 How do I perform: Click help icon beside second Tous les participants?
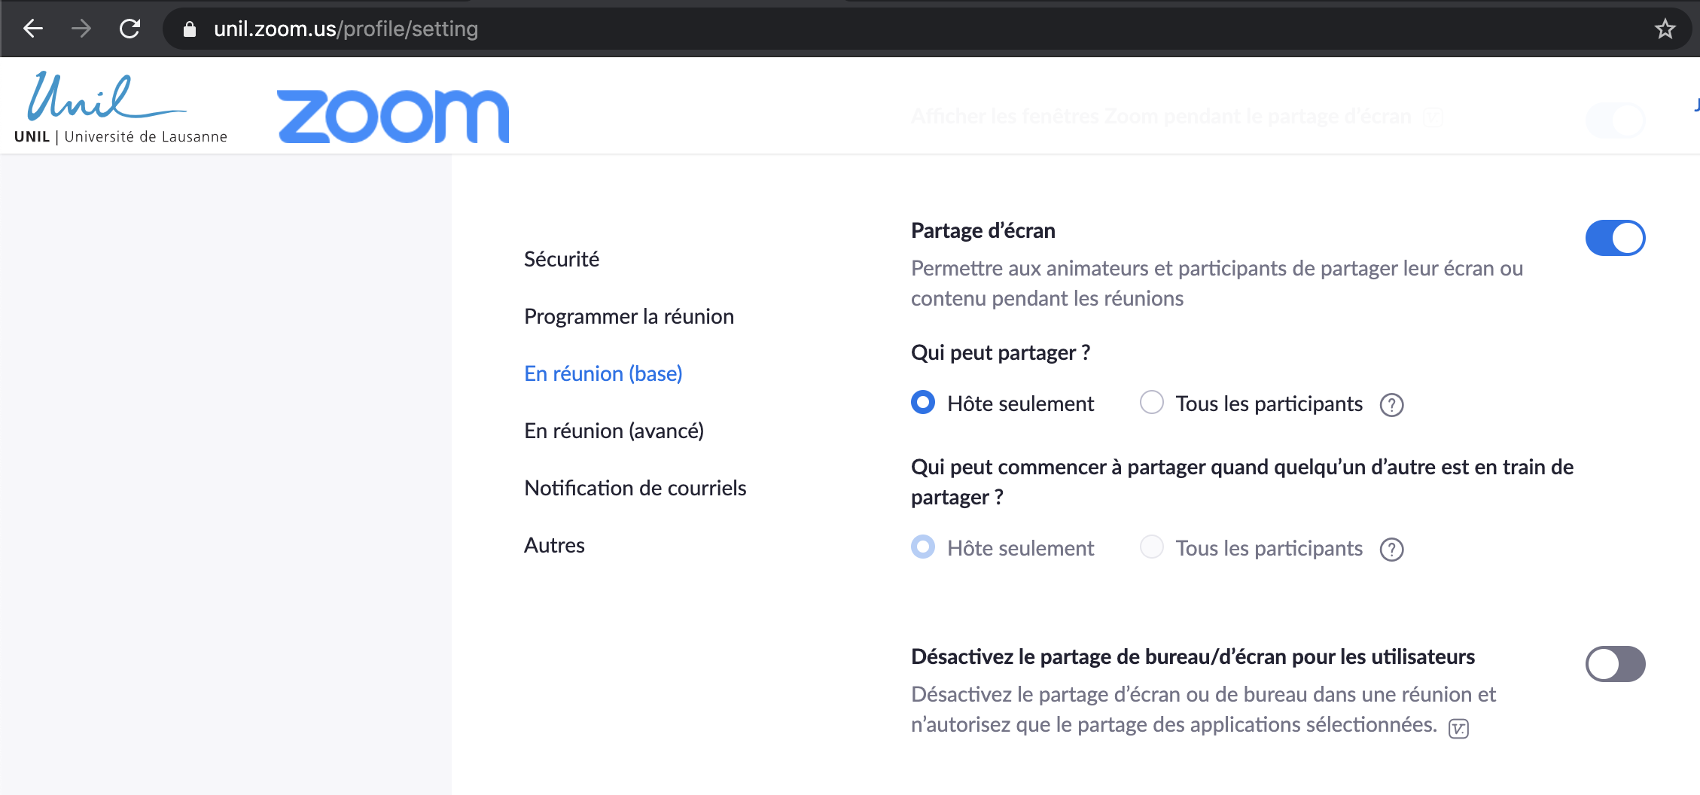(x=1391, y=550)
